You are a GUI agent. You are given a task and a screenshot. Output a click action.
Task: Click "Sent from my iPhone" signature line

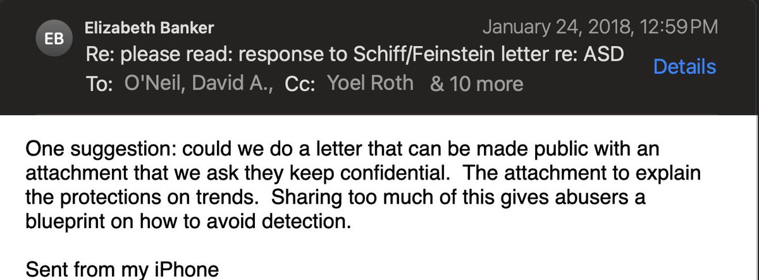click(122, 270)
